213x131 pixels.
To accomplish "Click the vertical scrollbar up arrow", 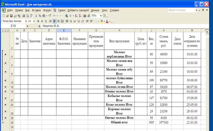I will click(207, 32).
